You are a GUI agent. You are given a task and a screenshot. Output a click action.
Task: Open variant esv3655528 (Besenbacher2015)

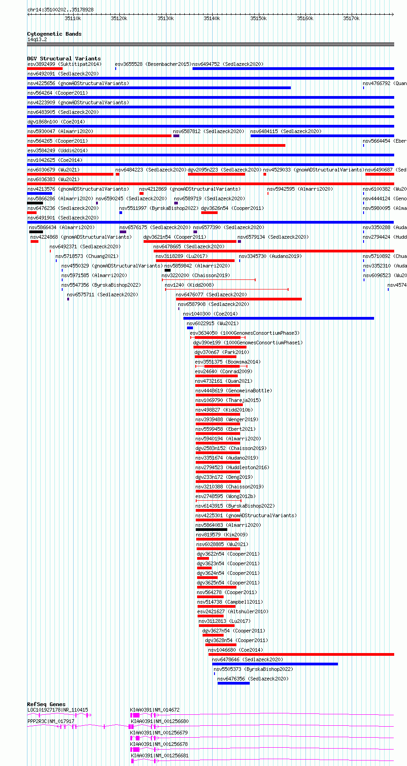tap(153, 64)
